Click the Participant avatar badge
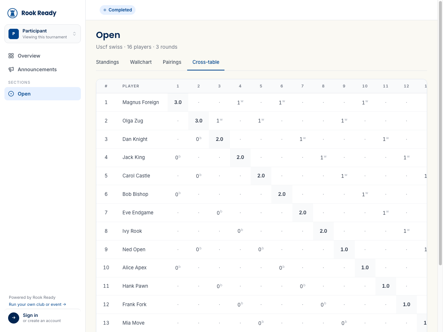This screenshot has height=332, width=443. coord(14,34)
